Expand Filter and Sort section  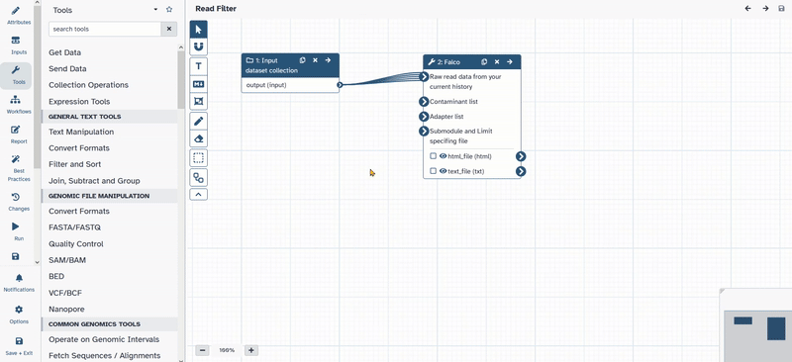click(x=75, y=164)
